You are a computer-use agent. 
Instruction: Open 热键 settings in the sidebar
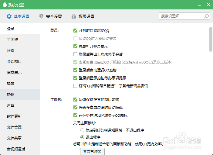click(x=20, y=94)
